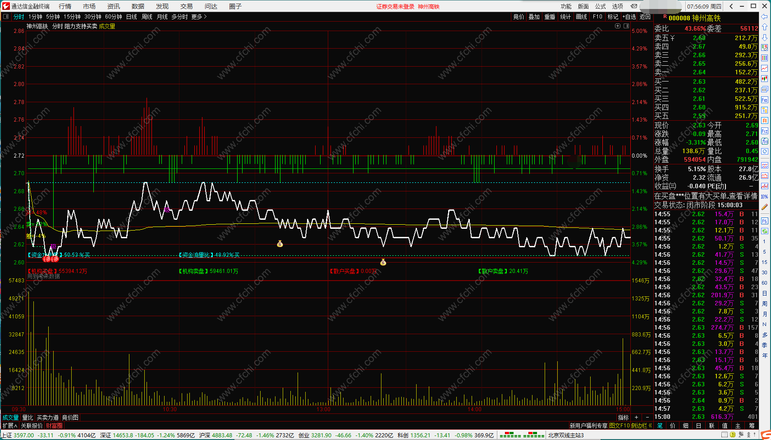Click the 北京双线主站3 server status

pyautogui.click(x=566, y=435)
